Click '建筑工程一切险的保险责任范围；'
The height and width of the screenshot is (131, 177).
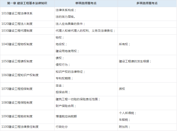pyautogui.click(x=78, y=99)
